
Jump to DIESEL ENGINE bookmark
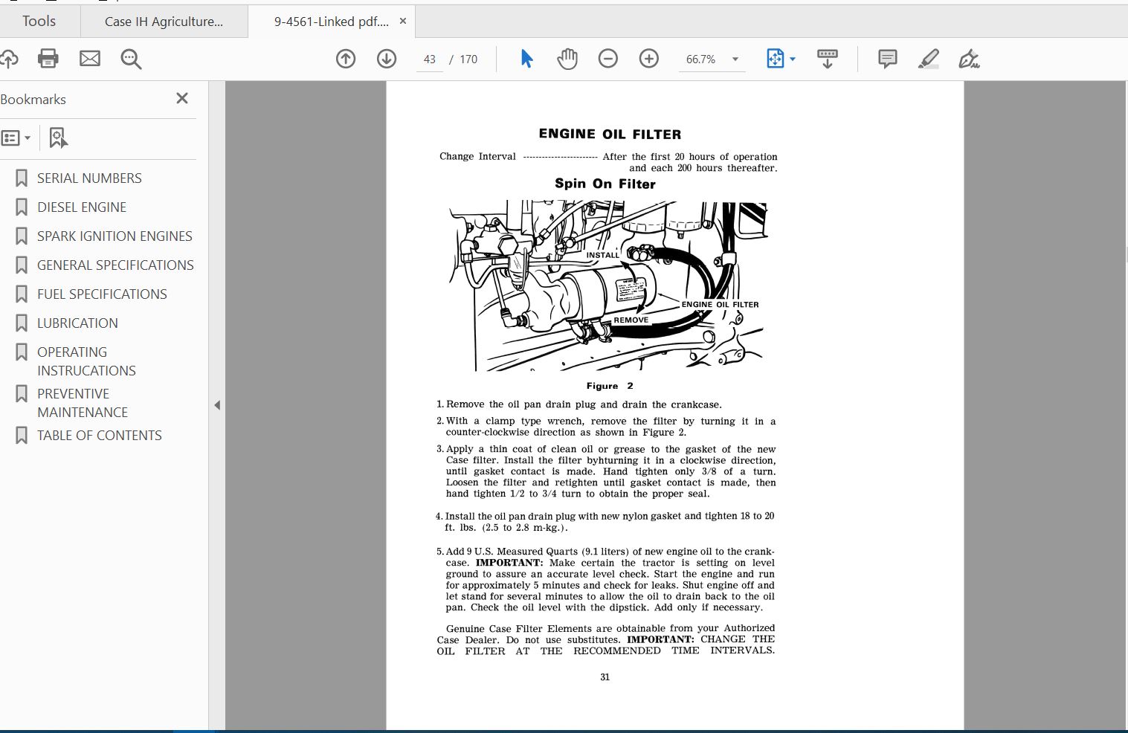pyautogui.click(x=82, y=207)
